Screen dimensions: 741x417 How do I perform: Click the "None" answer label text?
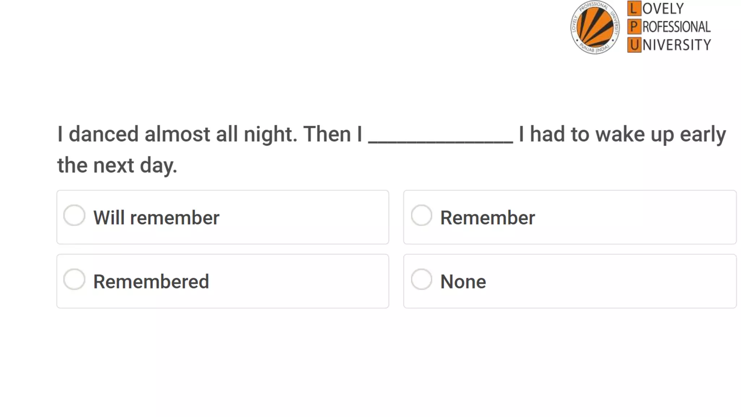point(463,282)
